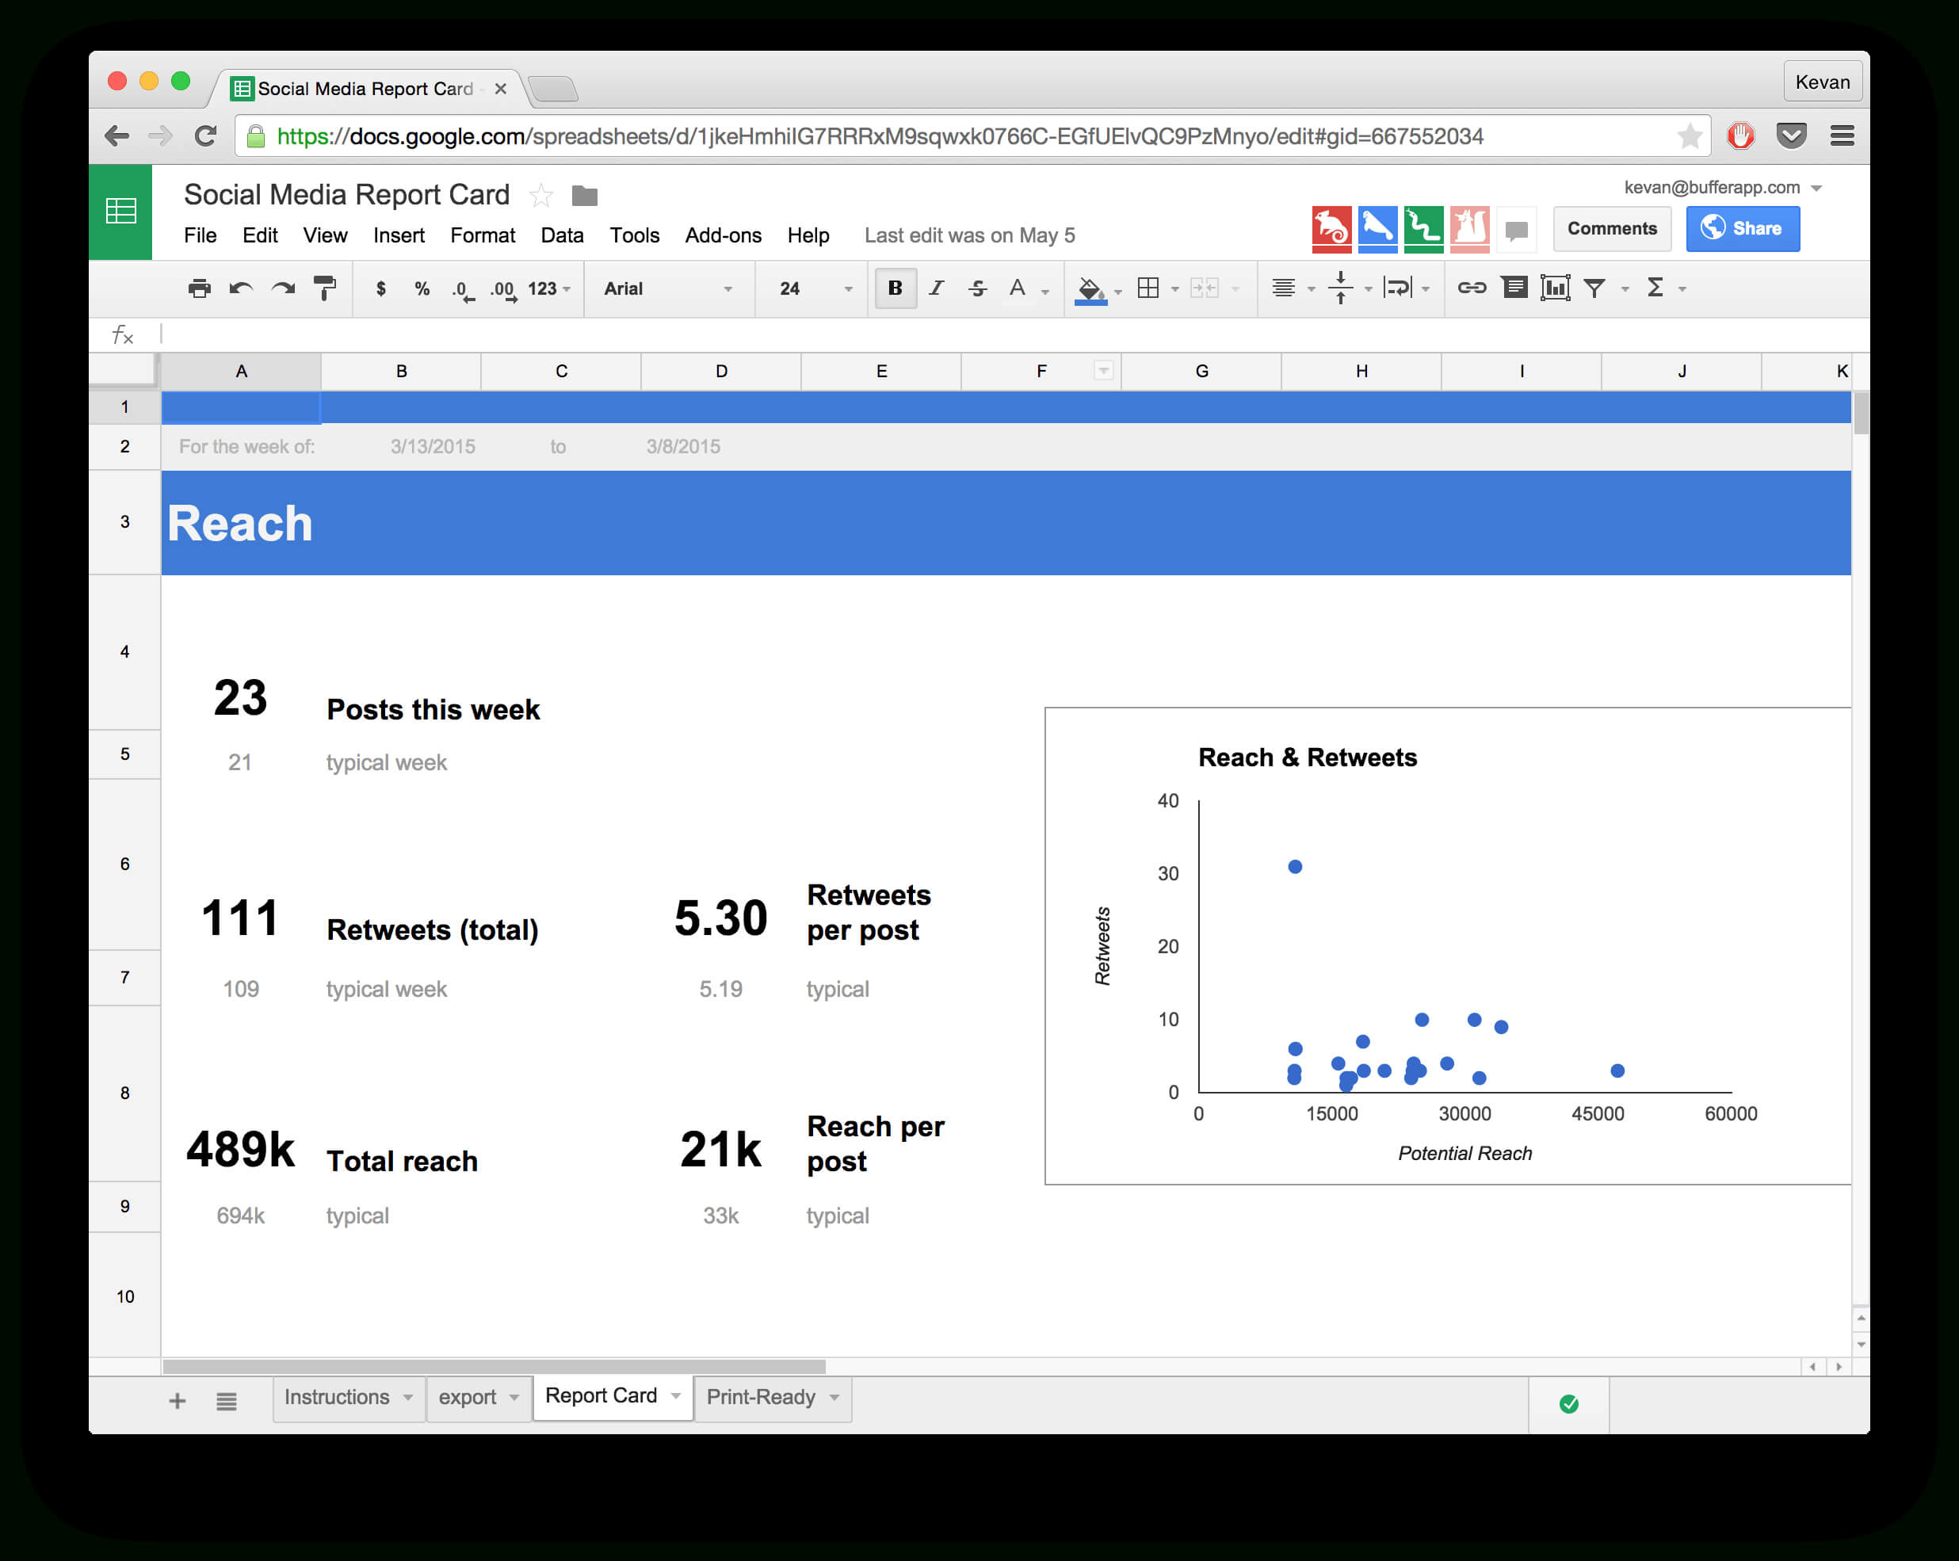
Task: Click the Comments button
Action: 1613,227
